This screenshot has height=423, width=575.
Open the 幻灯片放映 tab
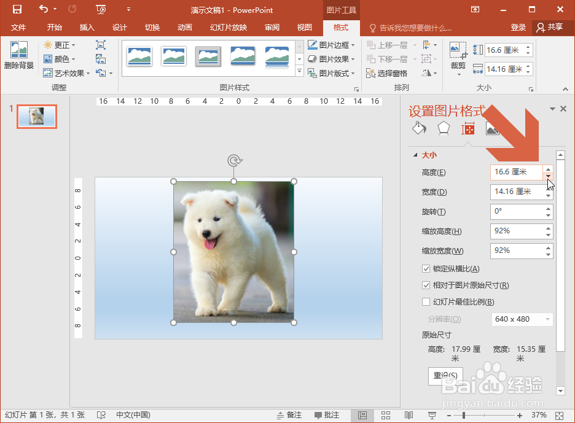[227, 28]
